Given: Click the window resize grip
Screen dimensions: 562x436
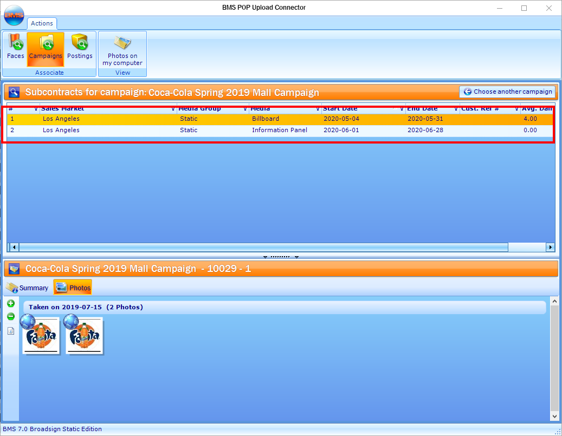Looking at the screenshot, I should coord(558,432).
